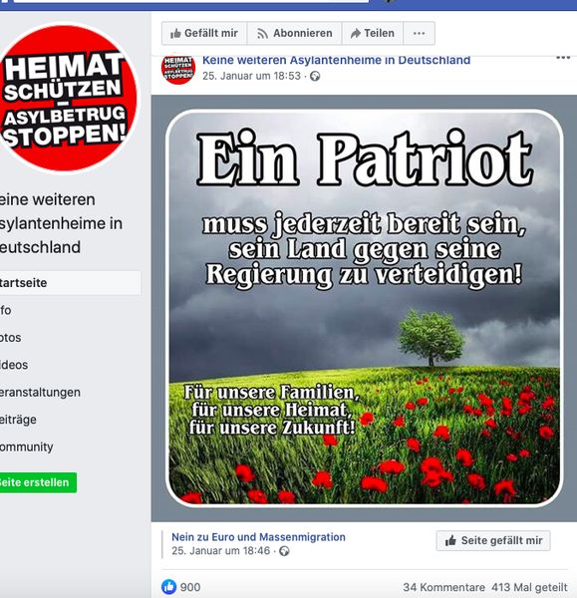Screen dimensions: 577x598
Task: Click the small page avatar on the post
Action: (x=178, y=68)
